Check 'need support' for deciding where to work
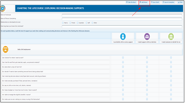Image resolution: width=185 pixels, height=108 pixels. [147, 58]
